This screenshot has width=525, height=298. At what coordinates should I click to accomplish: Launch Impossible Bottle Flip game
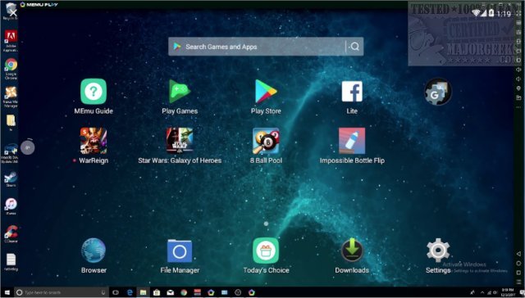point(352,141)
